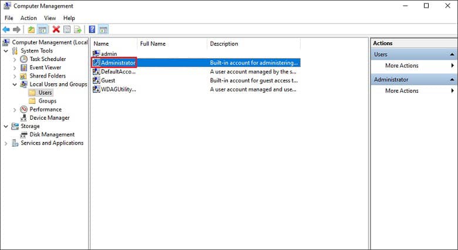
Task: Click 'A user account managed and use...' description
Action: (x=253, y=89)
